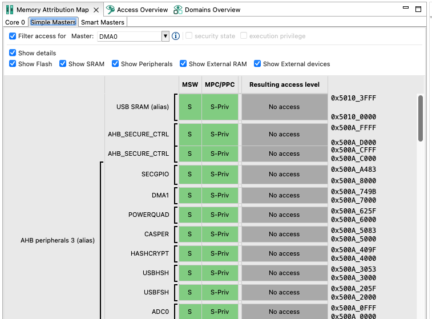Viewport: 432px width, 319px height.
Task: Click the Access Overview tab icon
Action: (x=111, y=10)
